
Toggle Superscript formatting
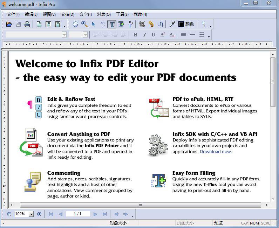click(163, 35)
